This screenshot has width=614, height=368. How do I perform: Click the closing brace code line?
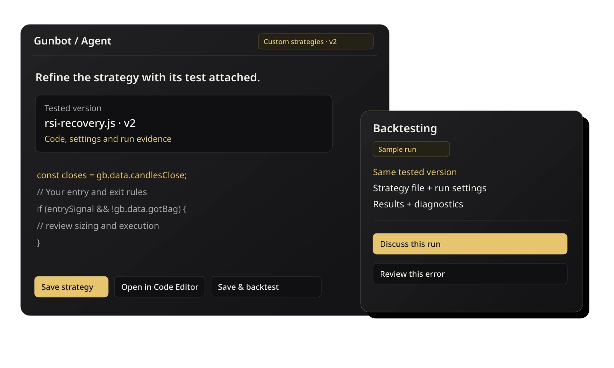point(38,243)
